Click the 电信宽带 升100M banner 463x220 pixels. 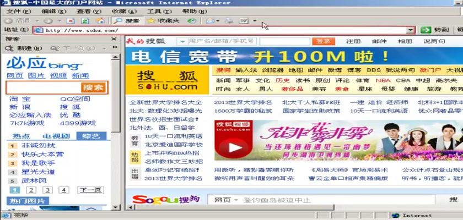coord(294,56)
